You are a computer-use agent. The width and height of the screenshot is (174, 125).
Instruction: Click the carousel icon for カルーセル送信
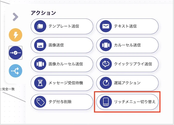coord(106,45)
